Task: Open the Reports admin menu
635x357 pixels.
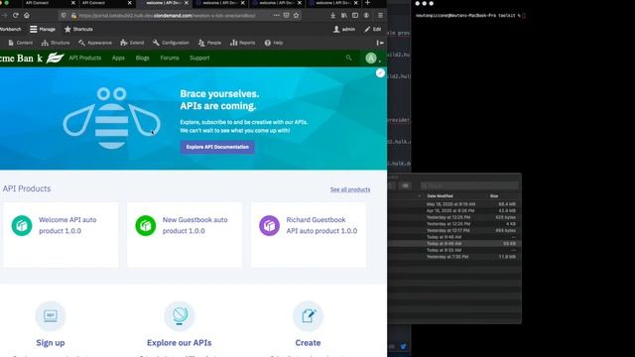Action: [x=242, y=43]
